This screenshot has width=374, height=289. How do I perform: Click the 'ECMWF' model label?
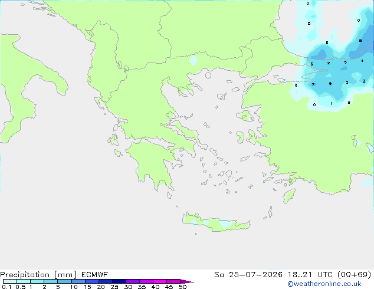pos(95,275)
